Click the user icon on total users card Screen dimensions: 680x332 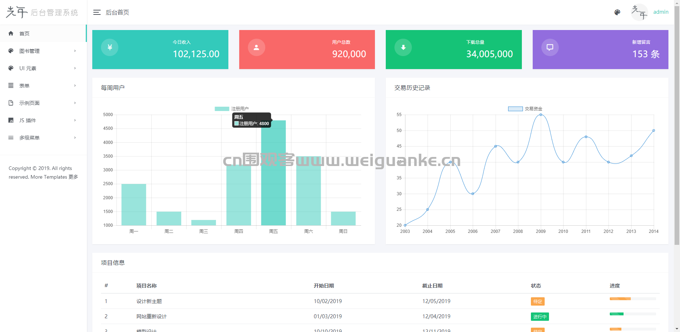[256, 47]
